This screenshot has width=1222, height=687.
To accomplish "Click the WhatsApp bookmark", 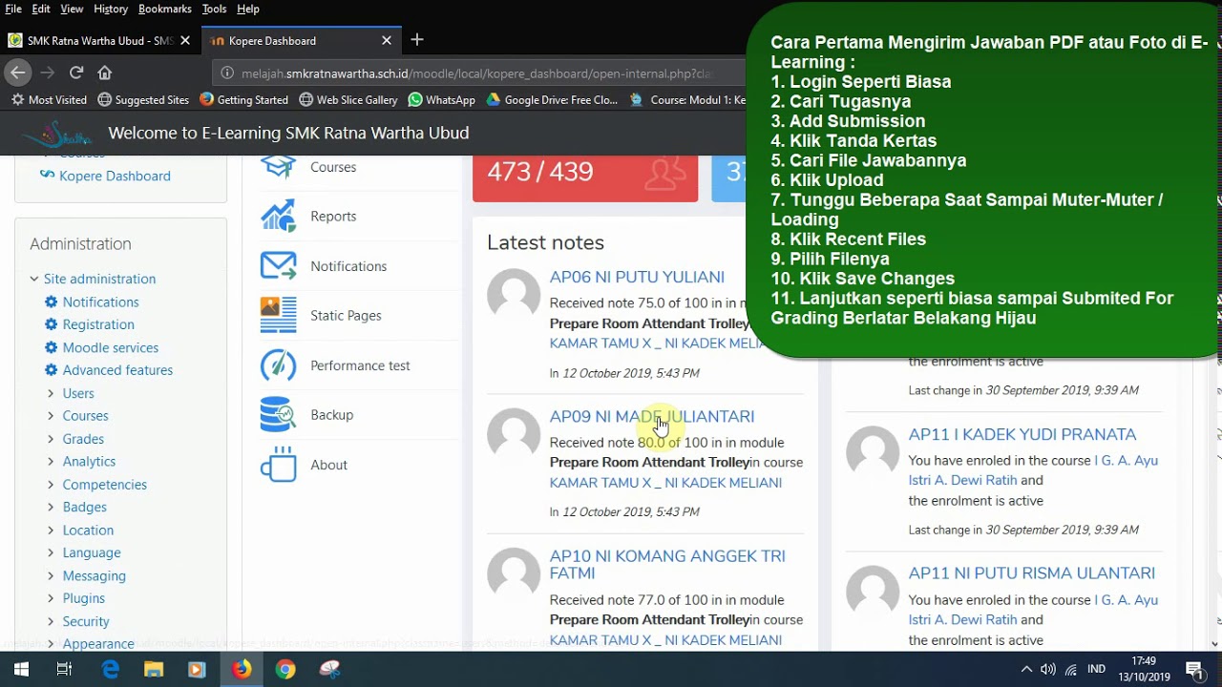I will tap(441, 99).
